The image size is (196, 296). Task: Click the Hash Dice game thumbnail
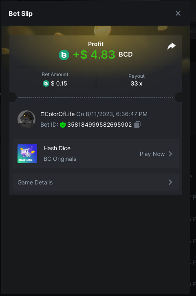click(27, 153)
